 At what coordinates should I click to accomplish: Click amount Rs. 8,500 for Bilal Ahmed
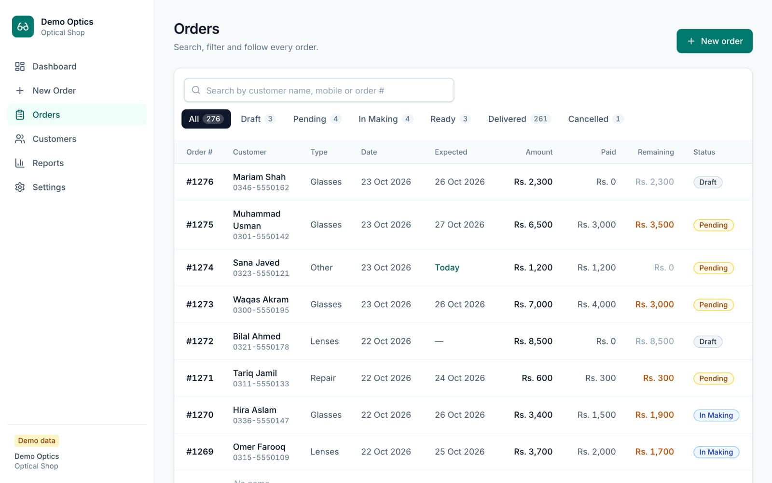(533, 341)
